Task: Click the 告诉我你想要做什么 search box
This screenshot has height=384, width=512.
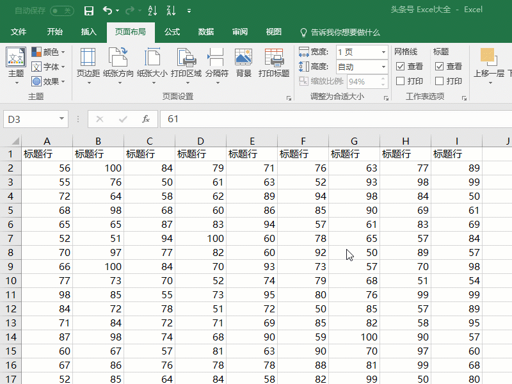Action: point(340,33)
